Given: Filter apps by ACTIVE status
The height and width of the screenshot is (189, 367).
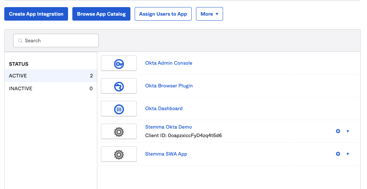Looking at the screenshot, I should [x=51, y=76].
